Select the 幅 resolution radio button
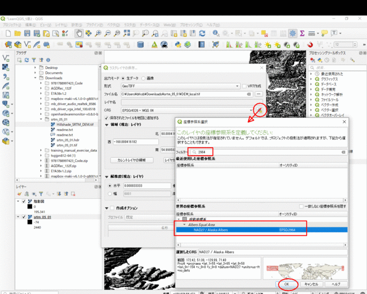The width and height of the screenshot is (367, 294). click(x=110, y=194)
